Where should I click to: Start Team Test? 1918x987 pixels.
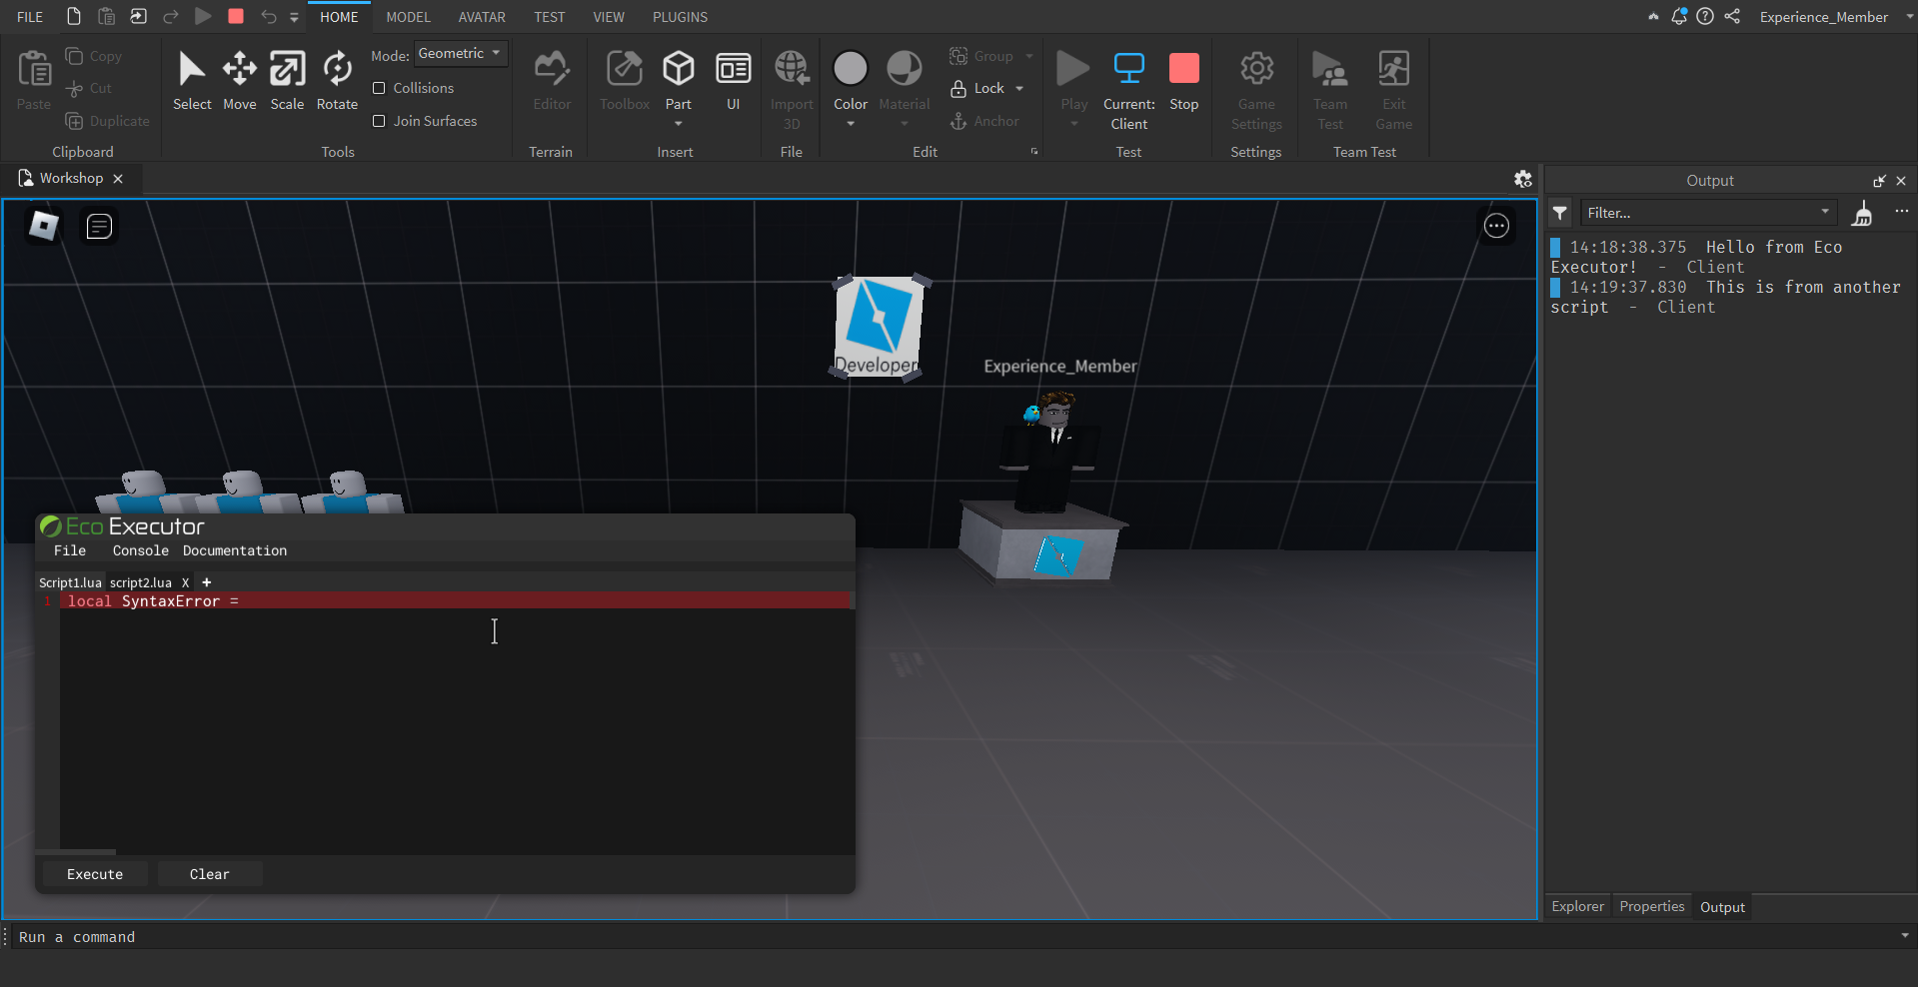pos(1330,88)
